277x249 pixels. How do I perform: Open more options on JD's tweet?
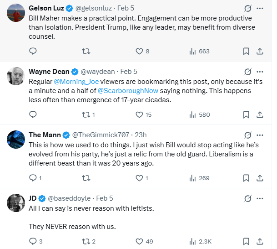pos(260,198)
